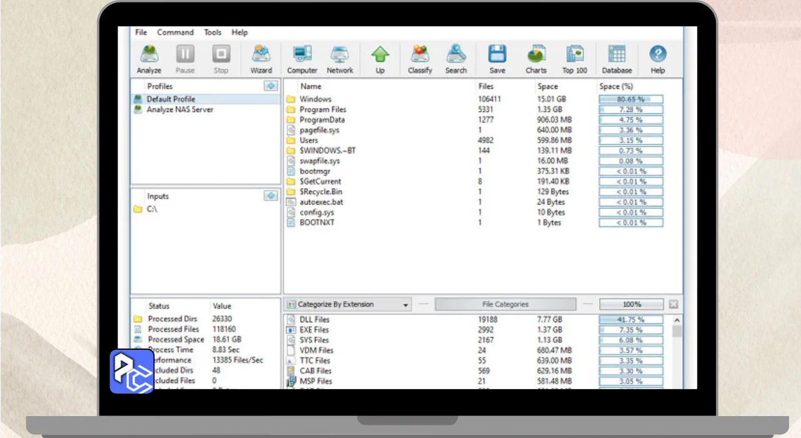Open the Classify tool

pos(420,59)
